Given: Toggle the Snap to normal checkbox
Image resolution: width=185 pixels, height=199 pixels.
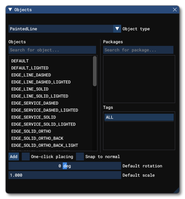Looking at the screenshot, I should (80, 157).
